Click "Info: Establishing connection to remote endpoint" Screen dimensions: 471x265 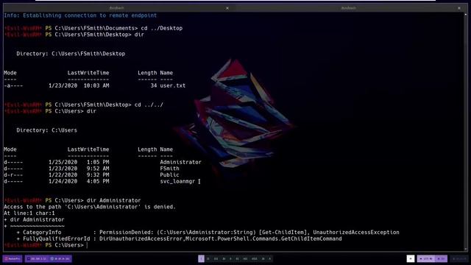point(80,15)
